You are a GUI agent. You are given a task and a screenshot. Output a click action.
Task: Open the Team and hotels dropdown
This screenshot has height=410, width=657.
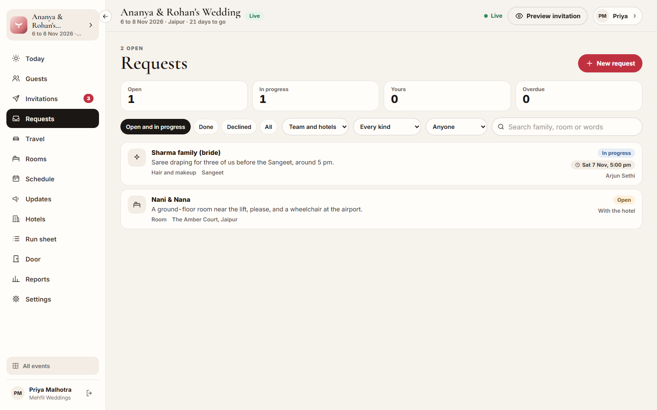tap(315, 127)
